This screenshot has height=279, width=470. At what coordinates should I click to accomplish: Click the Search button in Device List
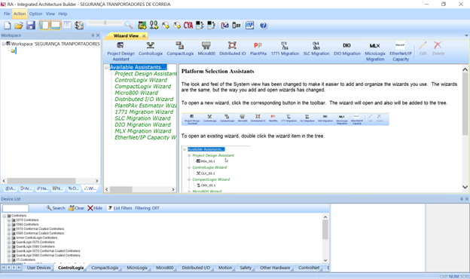point(56,208)
